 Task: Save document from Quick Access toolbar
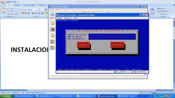(8, 2)
